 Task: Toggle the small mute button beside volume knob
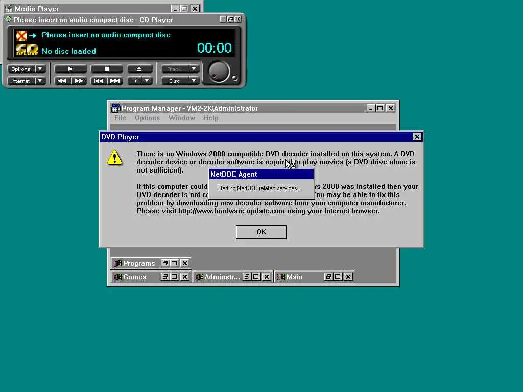(235, 78)
